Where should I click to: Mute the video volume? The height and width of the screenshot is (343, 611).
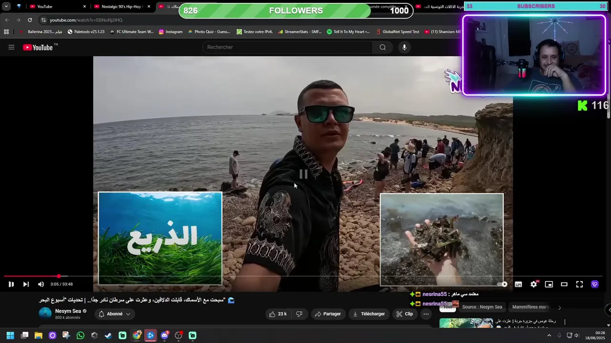point(41,284)
